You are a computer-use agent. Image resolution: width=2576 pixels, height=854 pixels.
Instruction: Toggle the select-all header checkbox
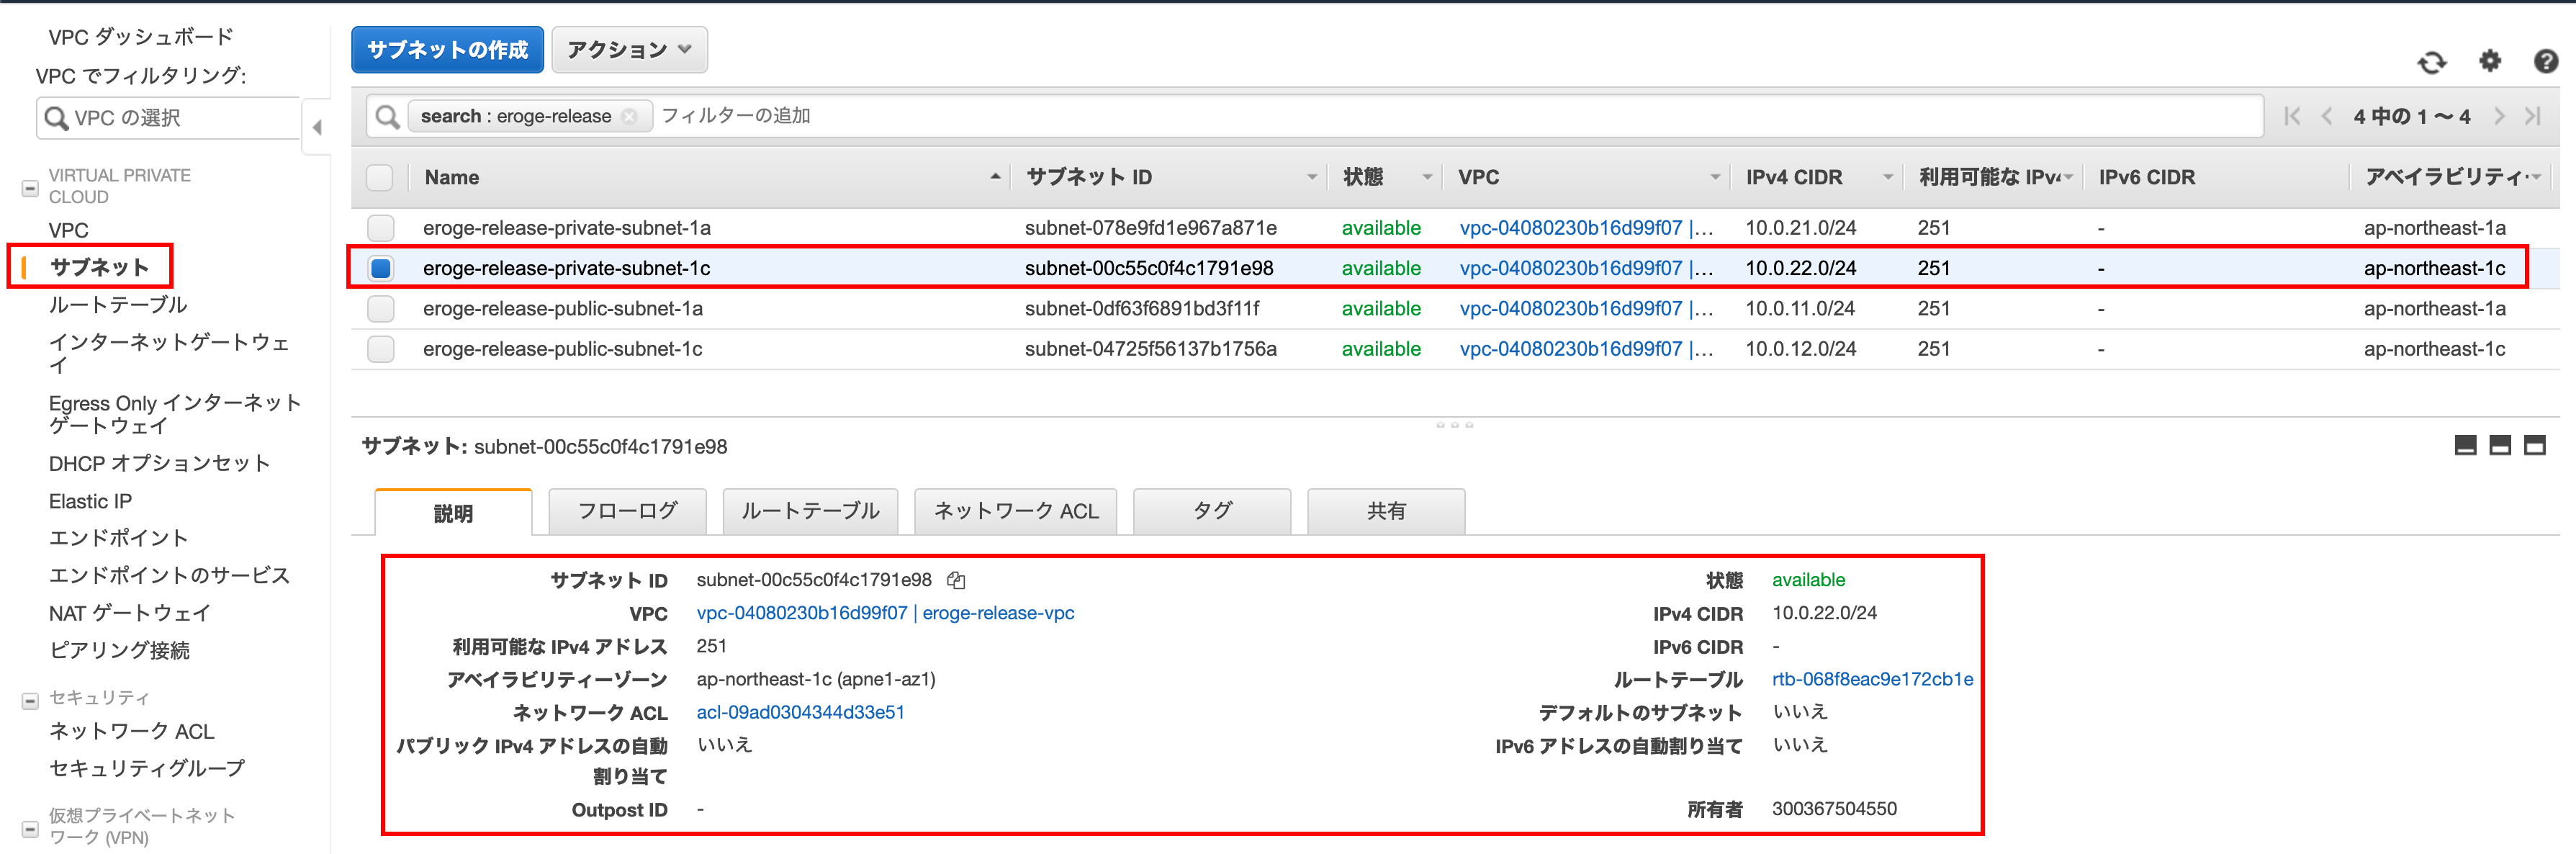pyautogui.click(x=380, y=177)
